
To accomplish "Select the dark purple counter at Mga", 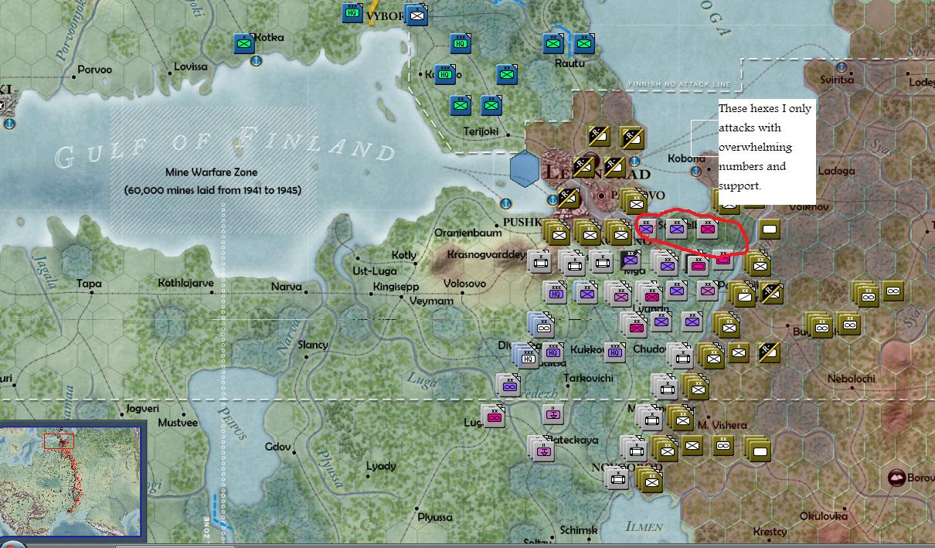I will coord(630,260).
